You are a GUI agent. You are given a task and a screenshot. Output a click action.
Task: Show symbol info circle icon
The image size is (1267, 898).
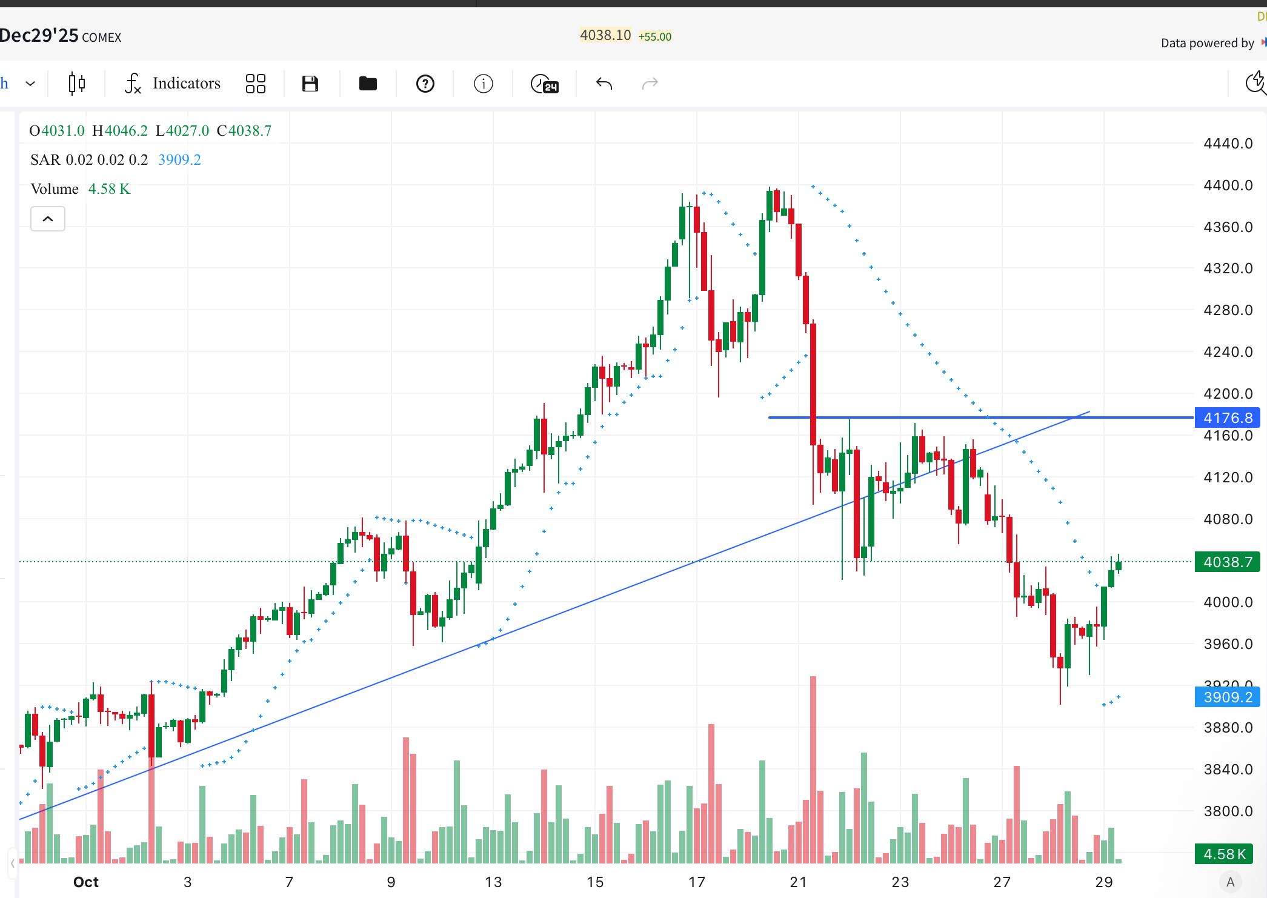tap(483, 84)
